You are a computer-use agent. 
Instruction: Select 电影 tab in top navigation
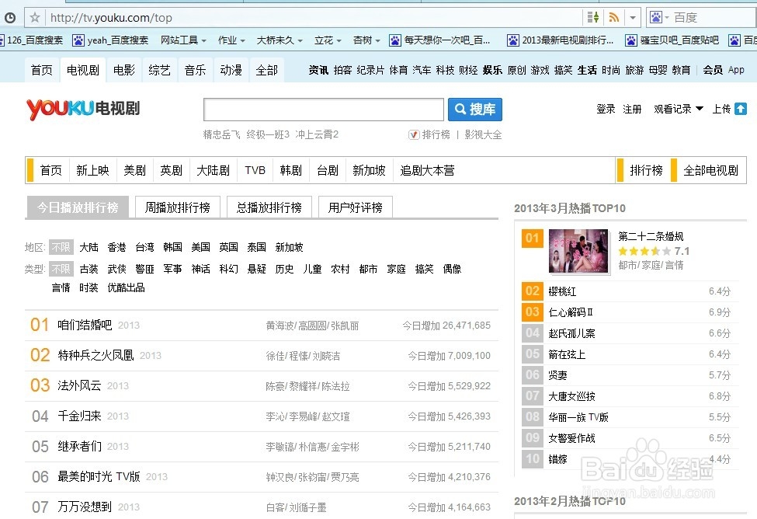pos(124,70)
